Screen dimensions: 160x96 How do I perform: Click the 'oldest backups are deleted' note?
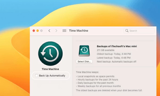point(109,90)
